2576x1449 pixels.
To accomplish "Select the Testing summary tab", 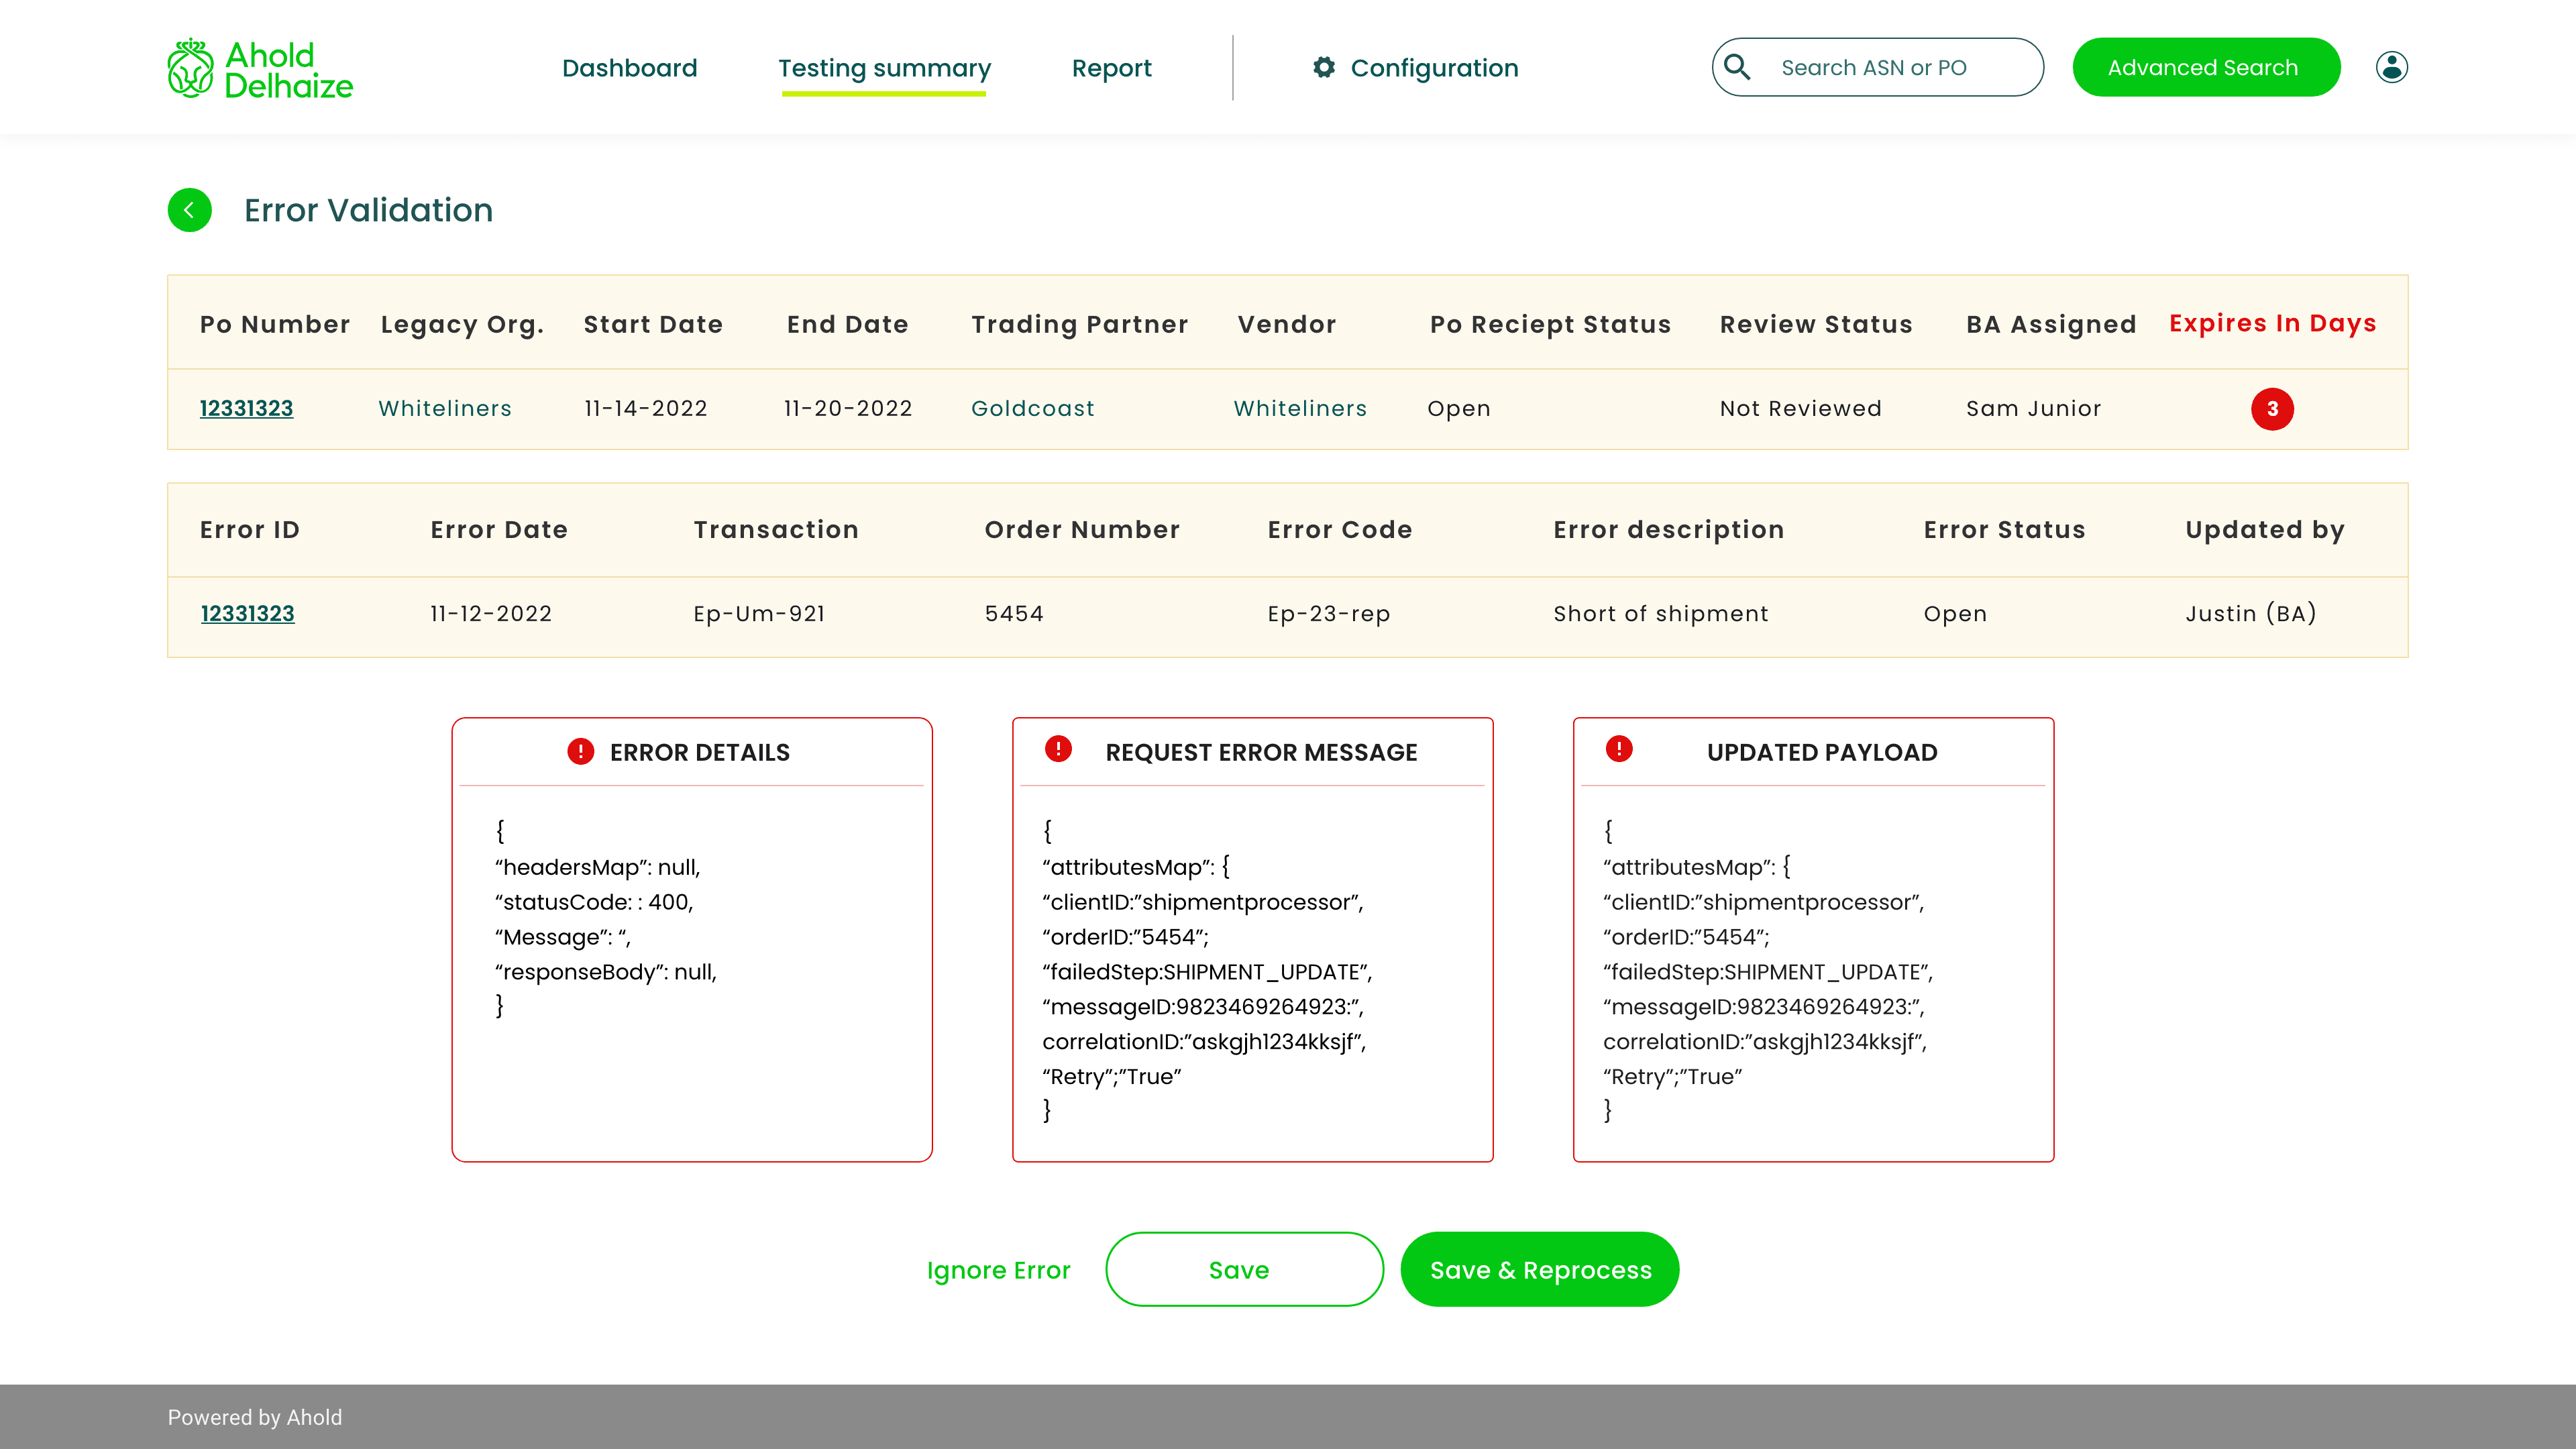I will [884, 68].
